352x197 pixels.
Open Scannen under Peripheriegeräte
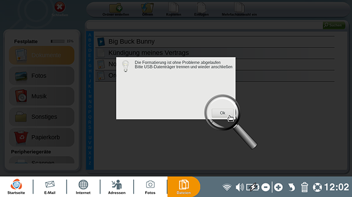pos(42,160)
